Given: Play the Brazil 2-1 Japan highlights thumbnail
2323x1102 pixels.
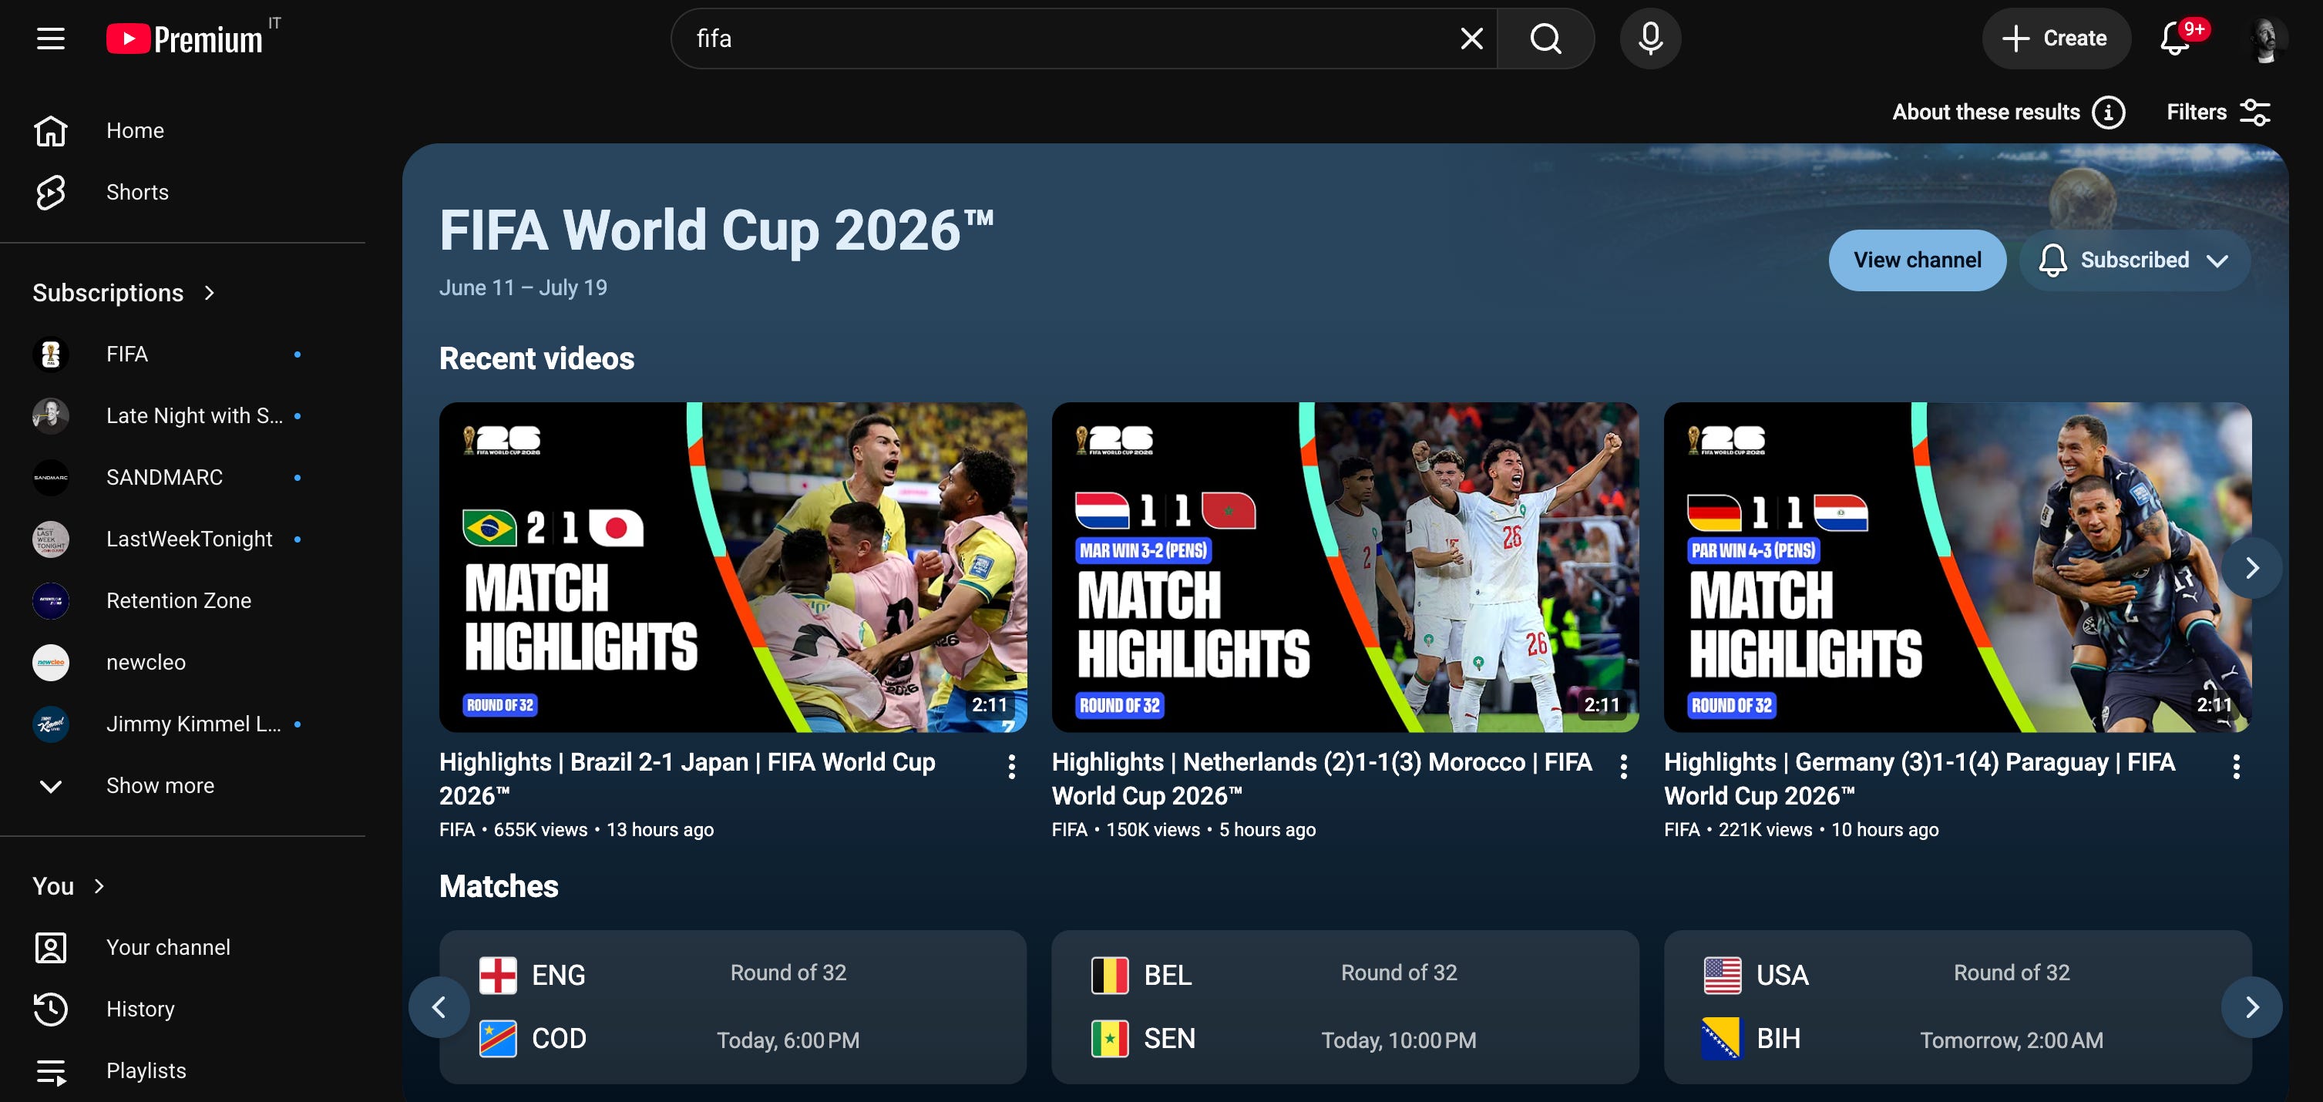Looking at the screenshot, I should [x=732, y=567].
